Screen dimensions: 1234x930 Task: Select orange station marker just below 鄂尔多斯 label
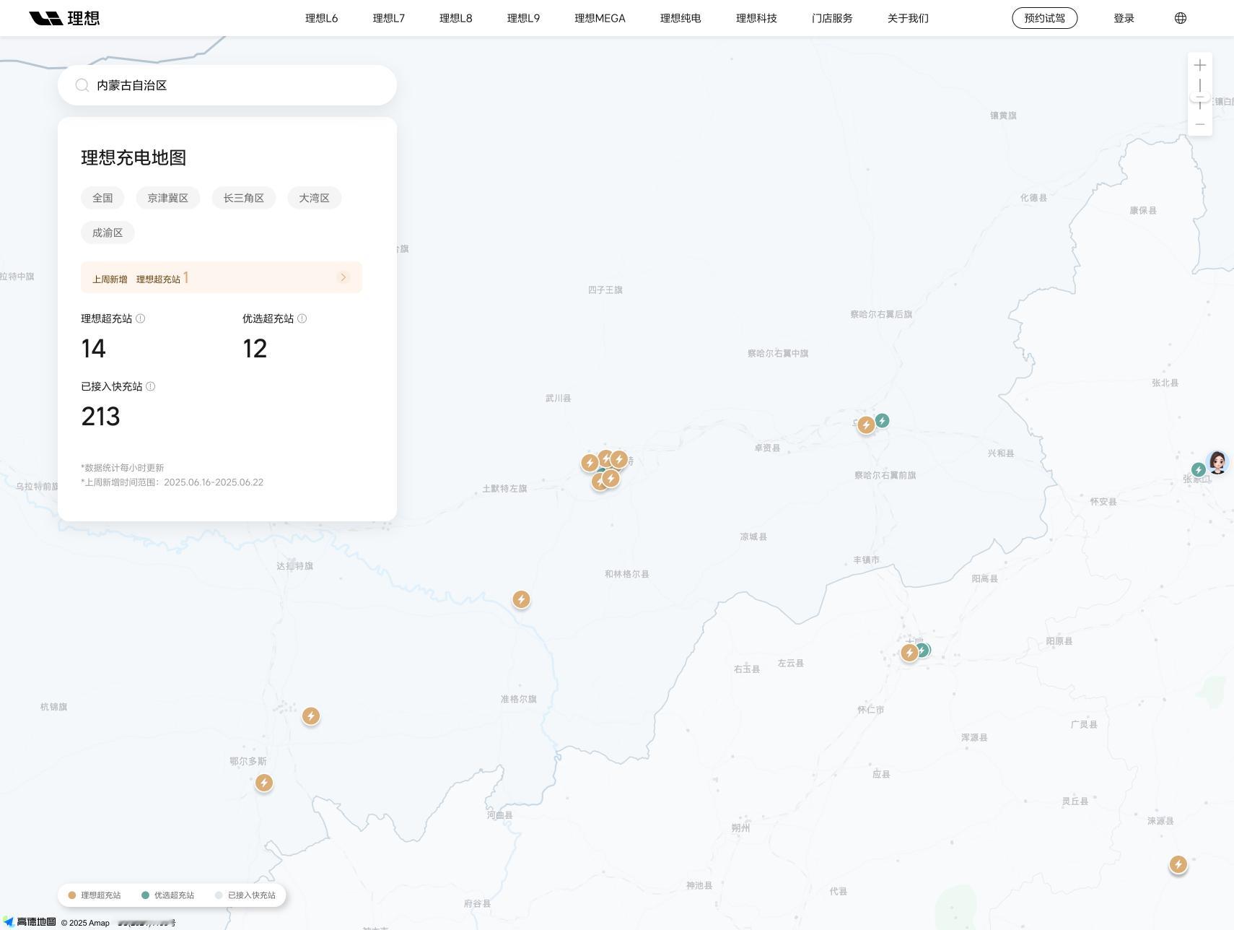(x=264, y=783)
